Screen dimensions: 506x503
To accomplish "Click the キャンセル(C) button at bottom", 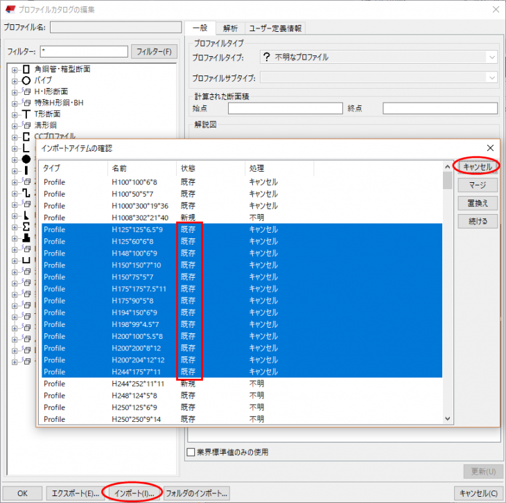I will click(x=478, y=493).
